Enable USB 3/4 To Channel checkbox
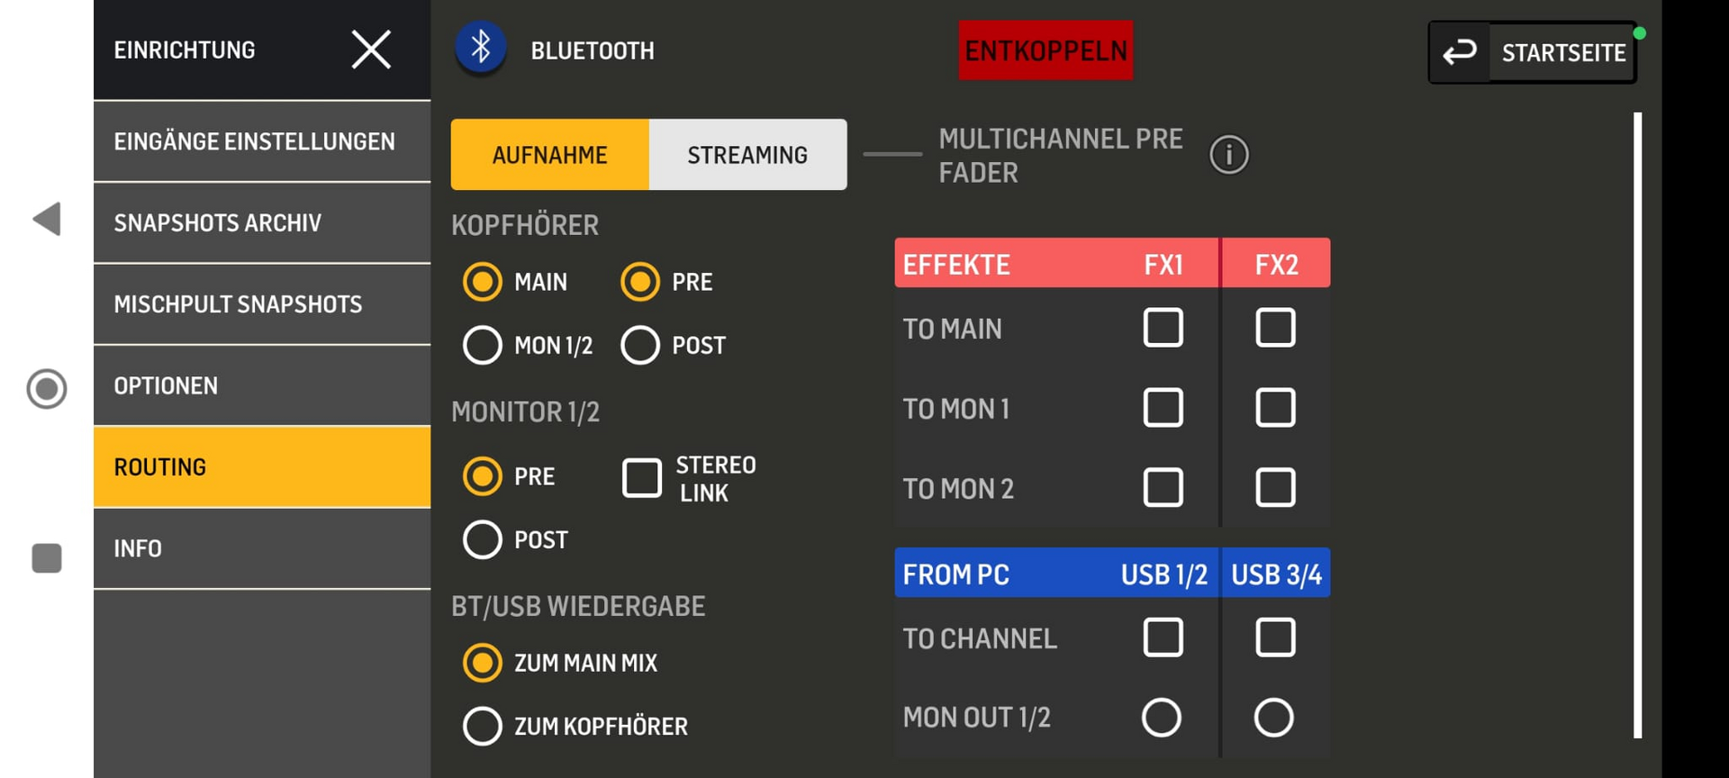 pyautogui.click(x=1275, y=638)
